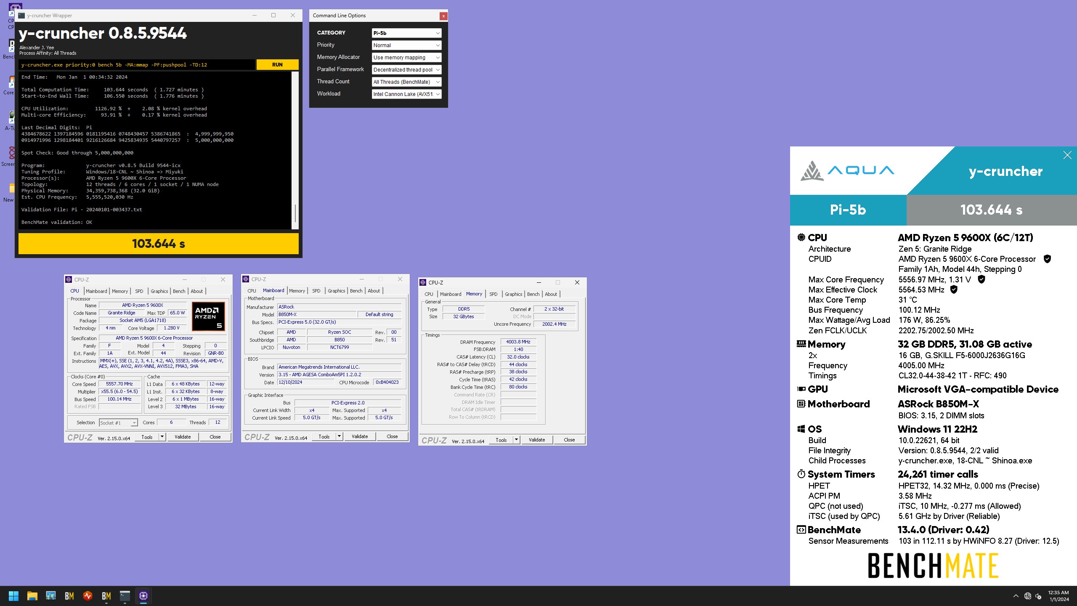
Task: Click the shield badge beside Max Core Frequency
Action: [x=981, y=279]
